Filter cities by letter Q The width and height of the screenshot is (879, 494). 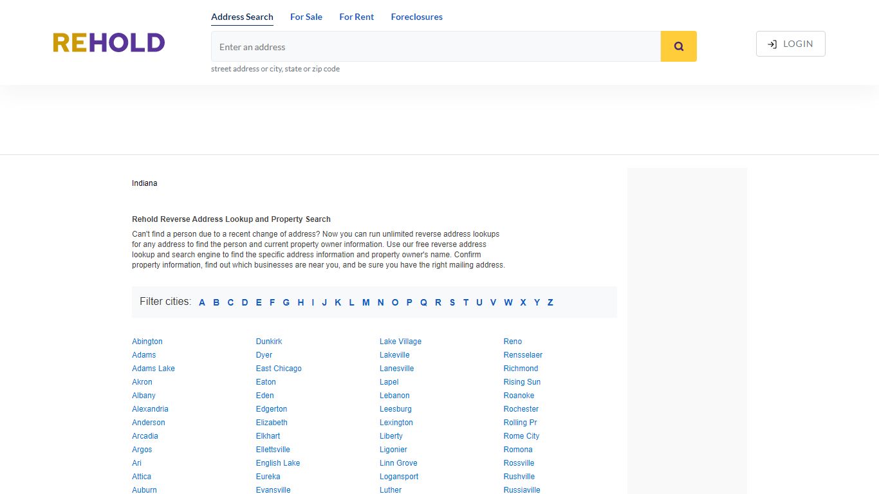(423, 302)
